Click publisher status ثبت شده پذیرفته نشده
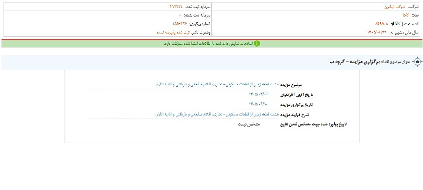This screenshot has height=190, width=423. [x=173, y=32]
